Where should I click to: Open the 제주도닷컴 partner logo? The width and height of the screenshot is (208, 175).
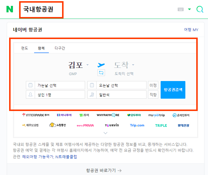pos(30,125)
